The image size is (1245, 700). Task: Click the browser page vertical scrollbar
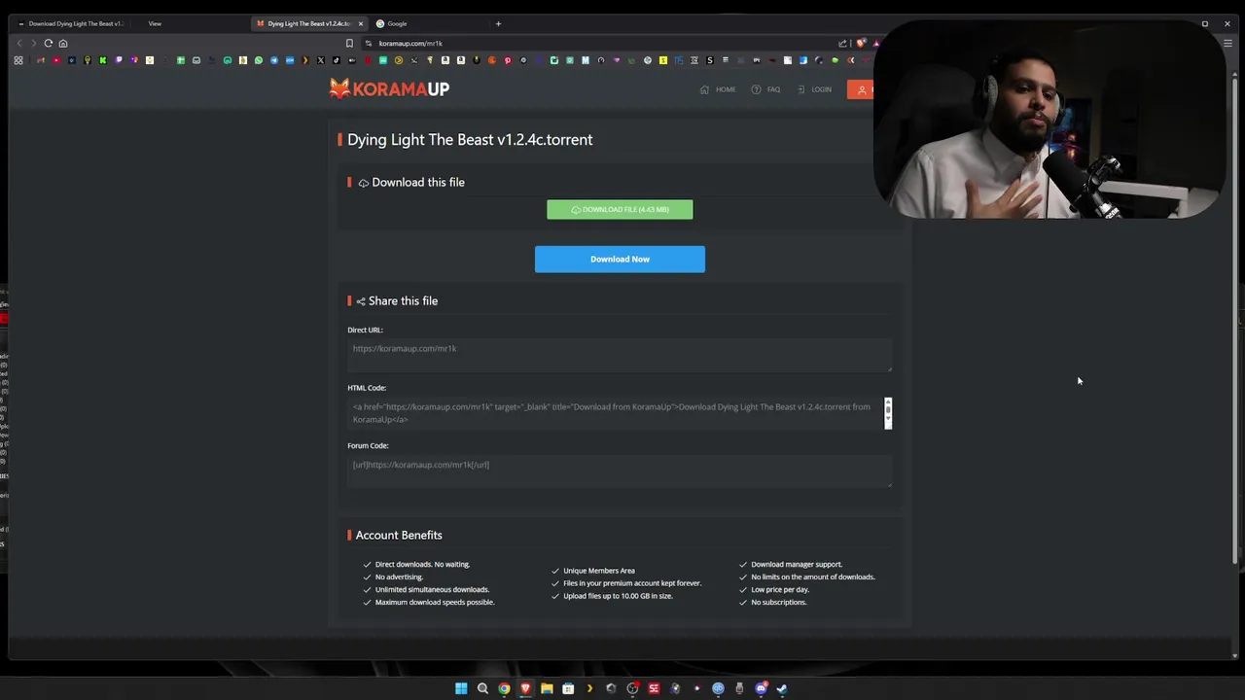tap(1235, 321)
